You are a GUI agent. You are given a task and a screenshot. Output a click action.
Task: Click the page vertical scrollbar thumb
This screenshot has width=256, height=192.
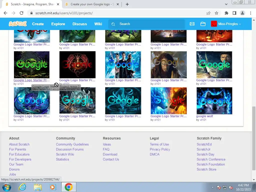click(254, 138)
